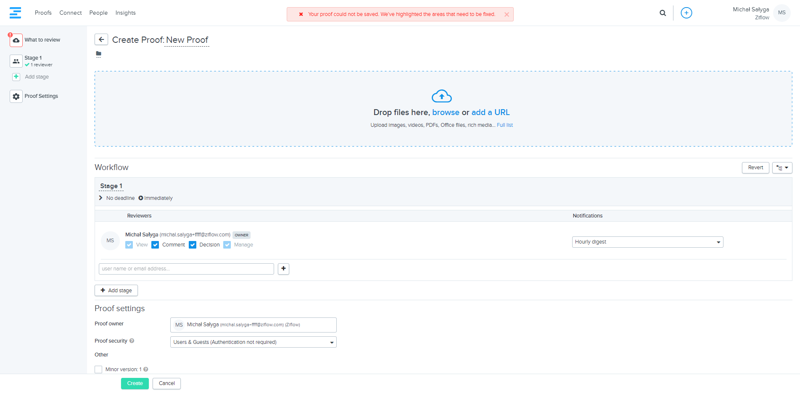Toggle the Decision permission checkbox
This screenshot has width=800, height=393.
[193, 245]
